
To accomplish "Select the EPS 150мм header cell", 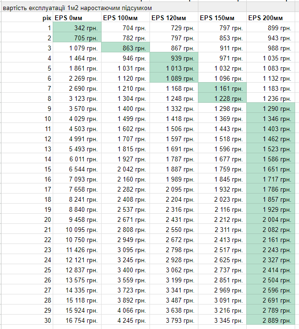I will coord(222,18).
